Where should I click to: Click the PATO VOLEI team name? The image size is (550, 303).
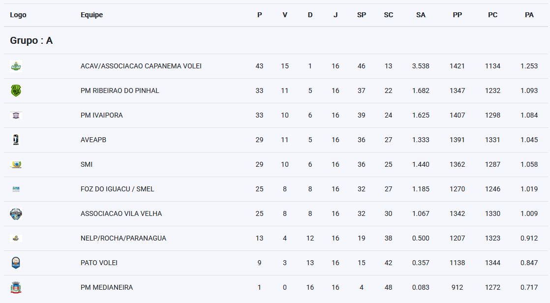[x=99, y=263]
